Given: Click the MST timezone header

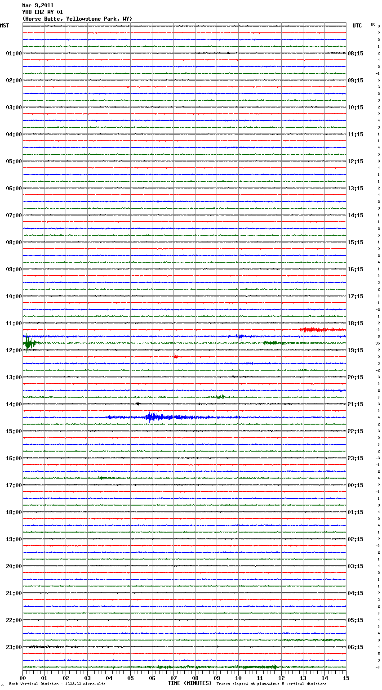Looking at the screenshot, I should coord(4,26).
